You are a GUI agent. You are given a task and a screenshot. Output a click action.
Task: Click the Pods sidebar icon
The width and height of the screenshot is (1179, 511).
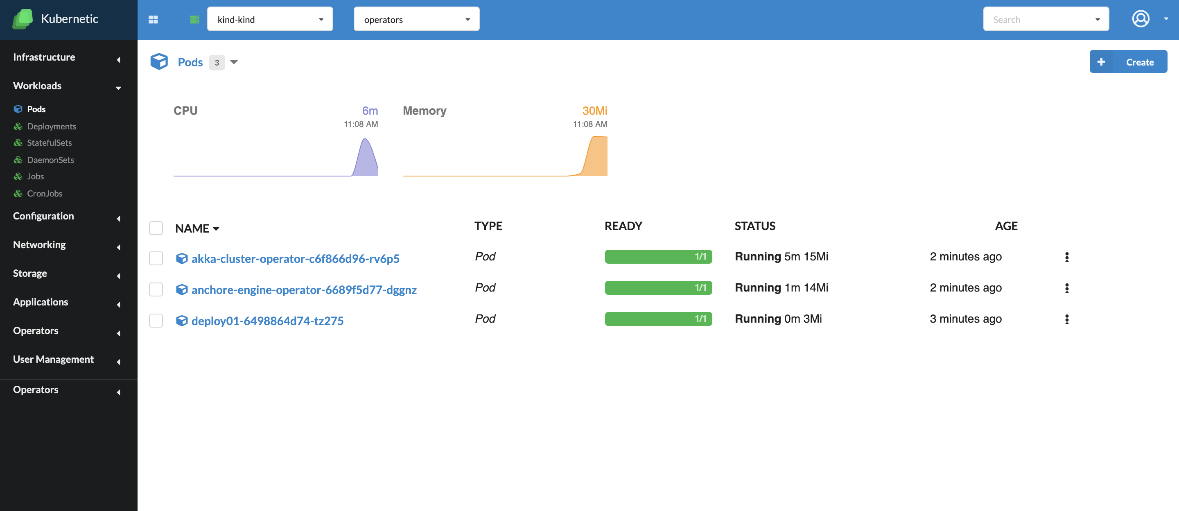18,109
